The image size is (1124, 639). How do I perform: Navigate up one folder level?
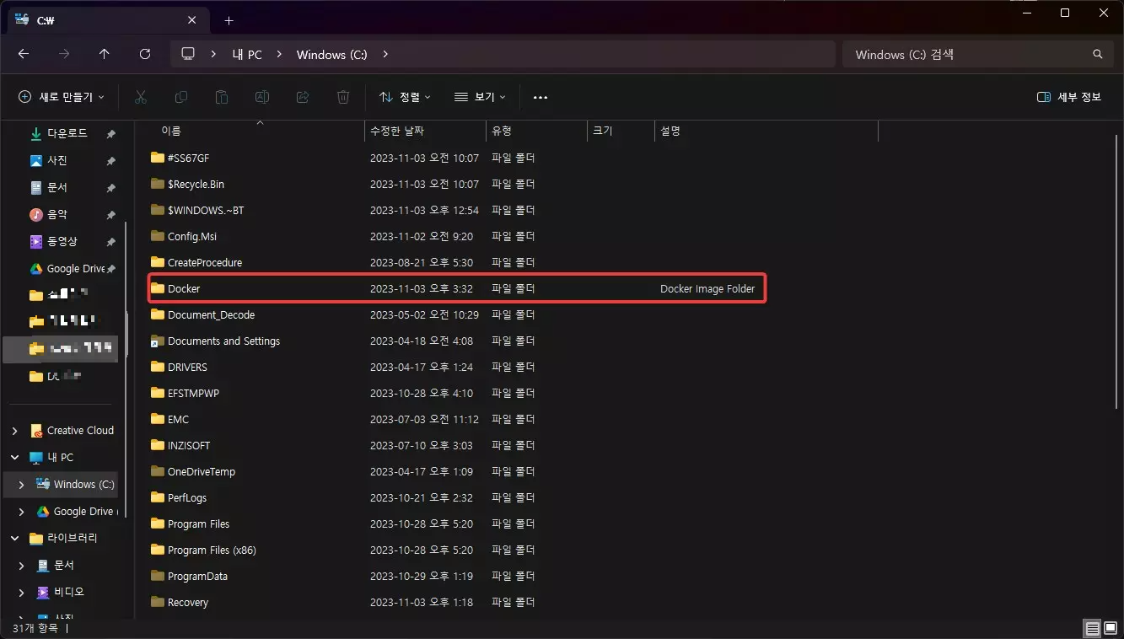pyautogui.click(x=105, y=54)
